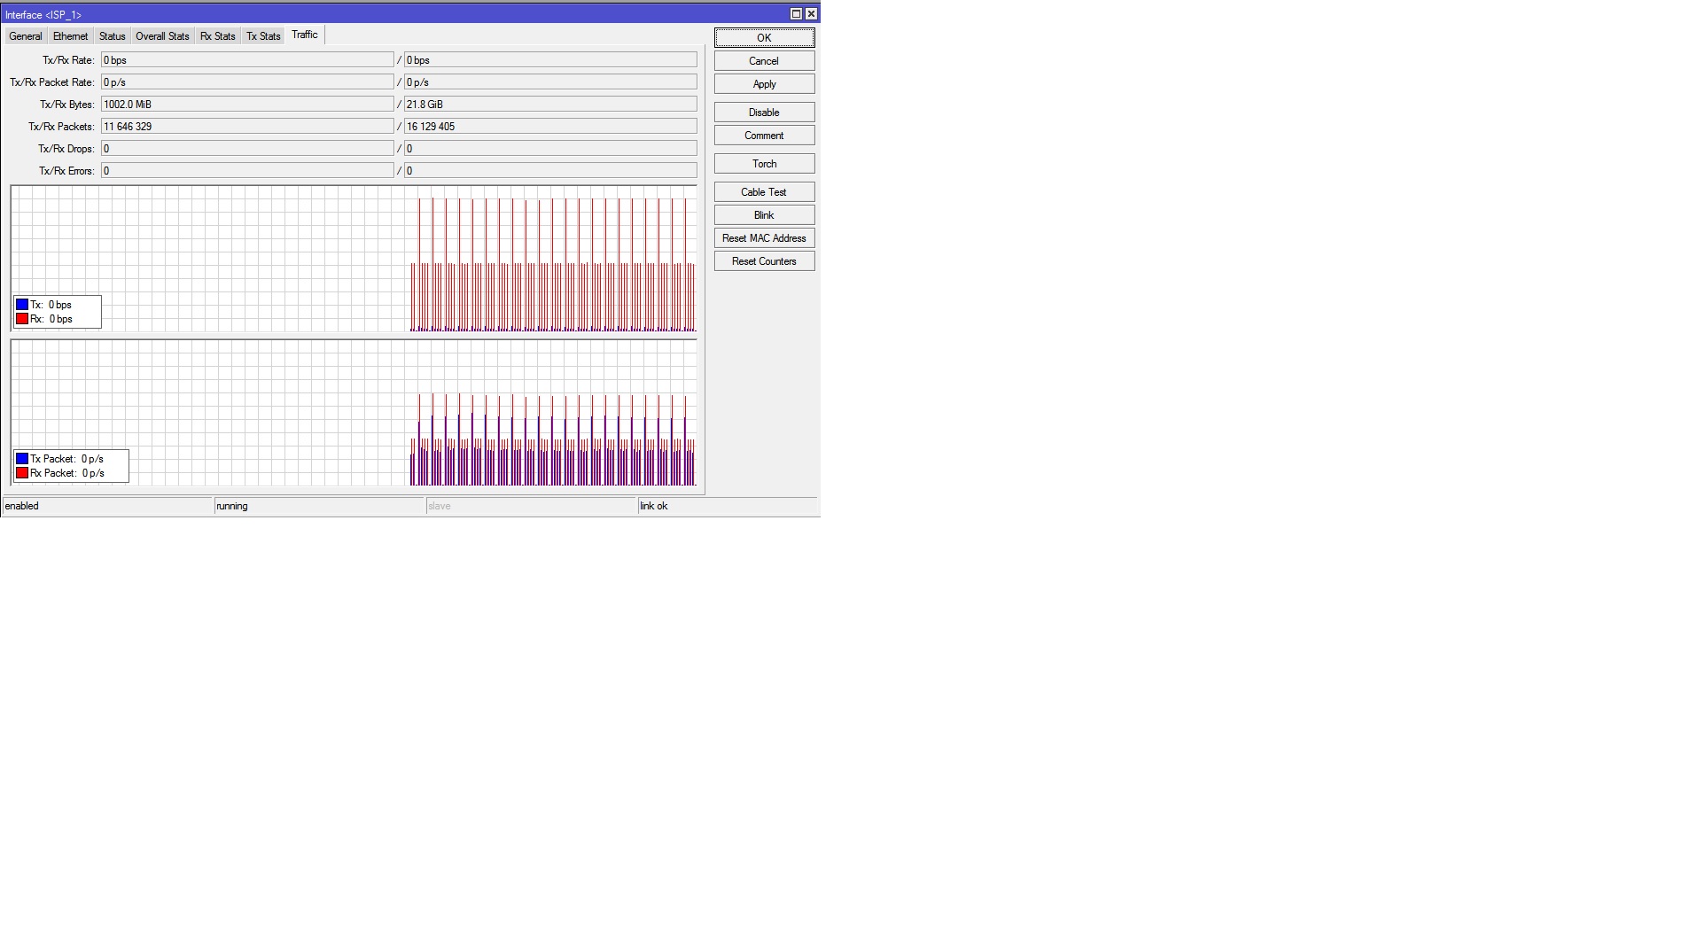Viewport: 1683px width, 932px height.
Task: Select the Overall Stats tab
Action: coord(162,36)
